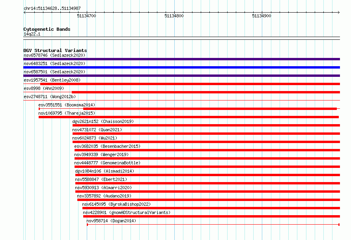Click the red bar under esv1957541 (Bentley2008)

(x=190, y=84)
